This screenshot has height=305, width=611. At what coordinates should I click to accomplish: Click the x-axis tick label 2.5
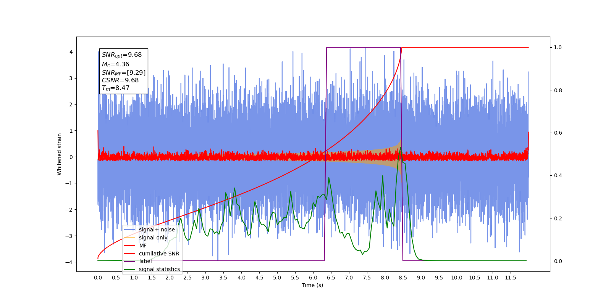tap(188, 278)
